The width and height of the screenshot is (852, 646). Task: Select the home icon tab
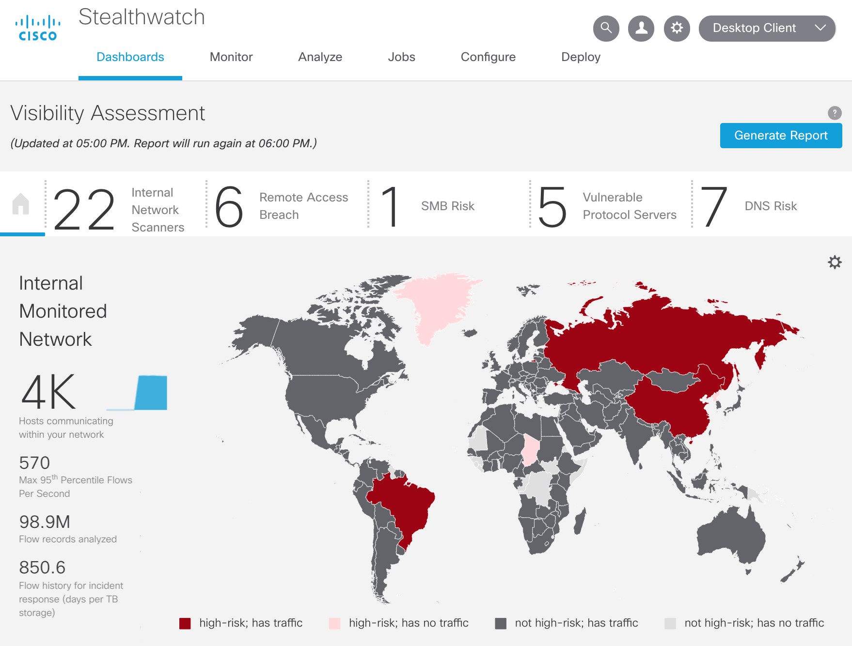pos(21,204)
